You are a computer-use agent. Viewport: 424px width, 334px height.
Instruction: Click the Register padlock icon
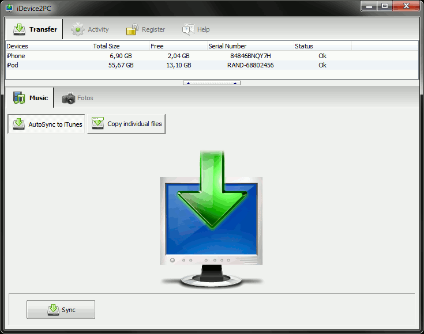132,29
